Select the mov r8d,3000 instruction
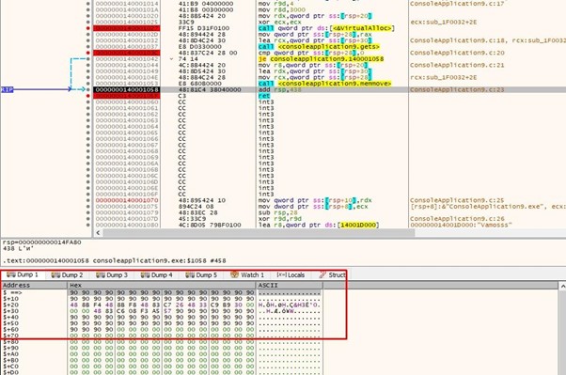 281,9
